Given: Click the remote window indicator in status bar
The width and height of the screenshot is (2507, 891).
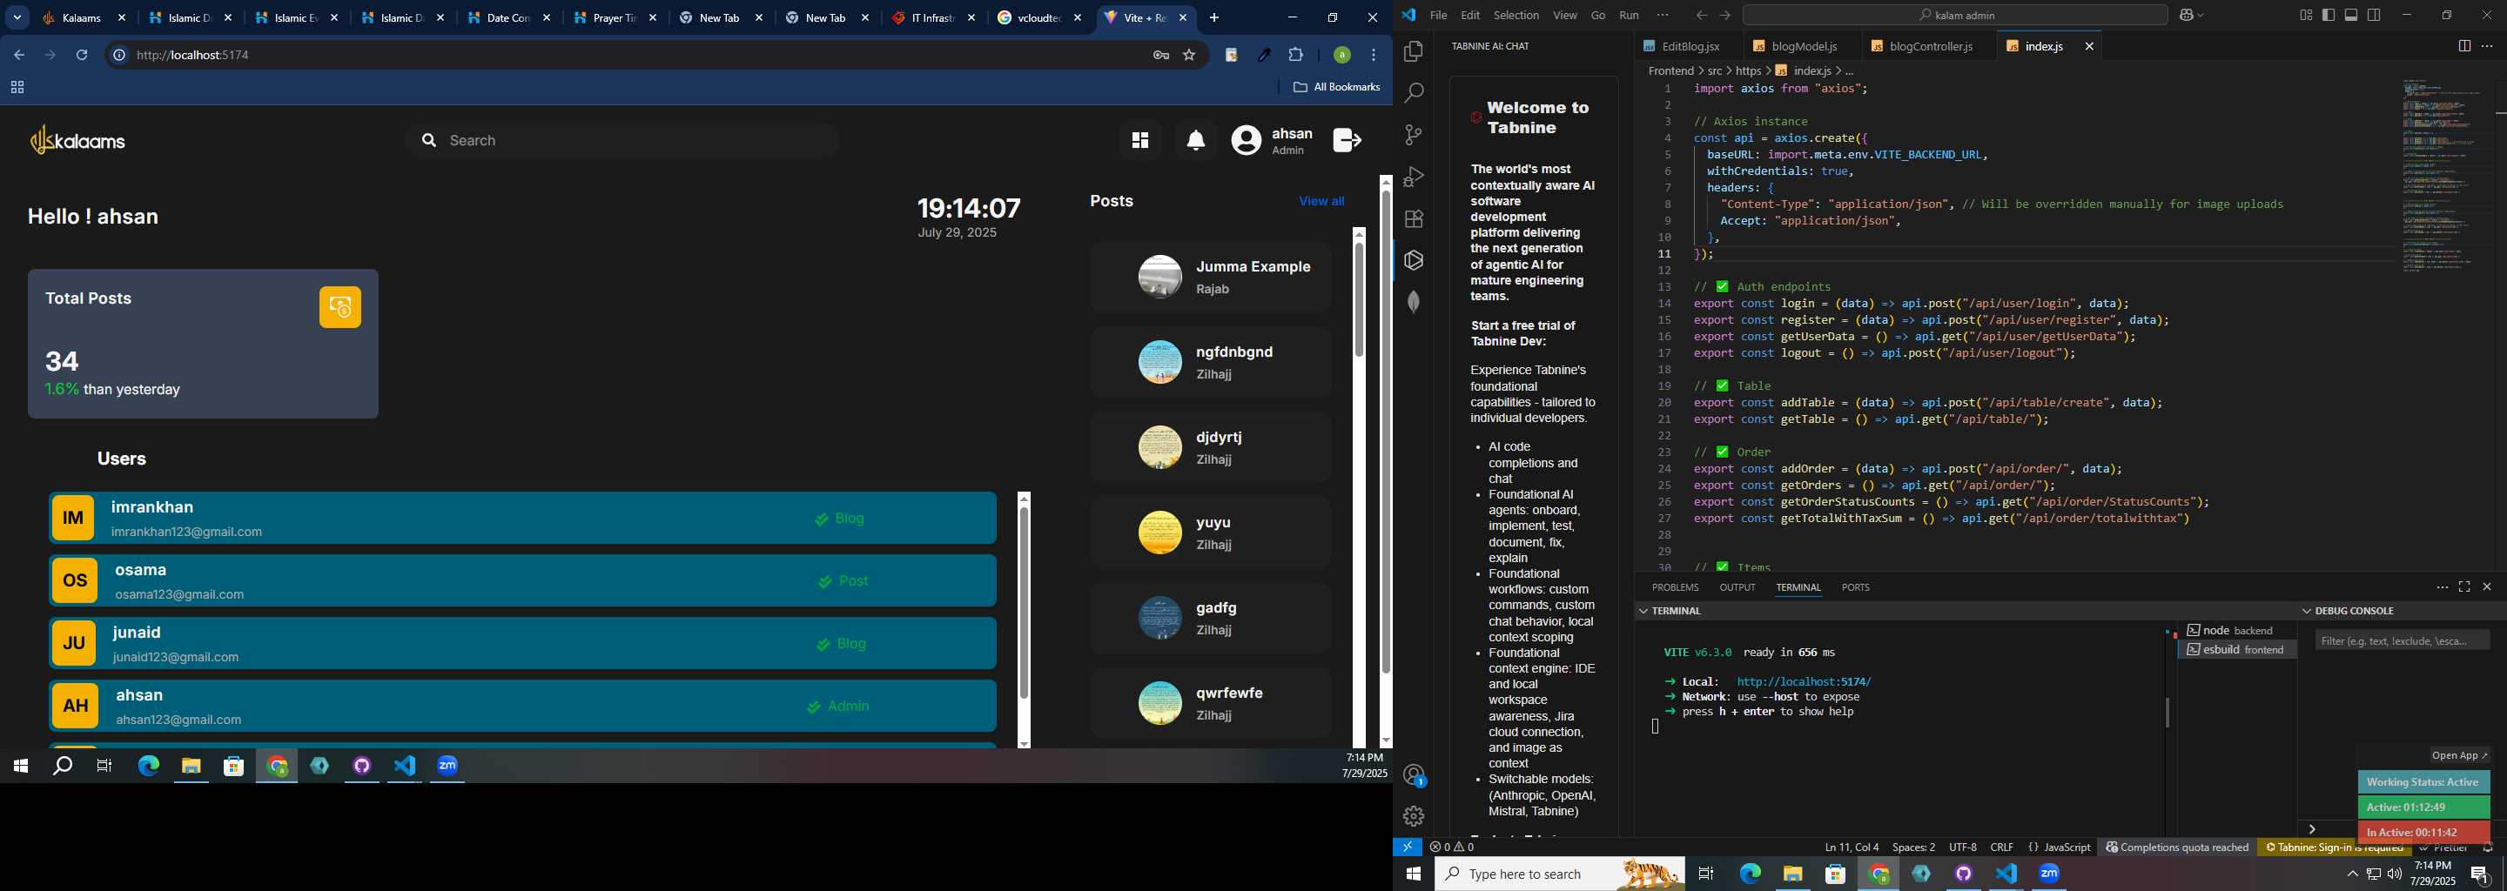Looking at the screenshot, I should coord(1408,847).
